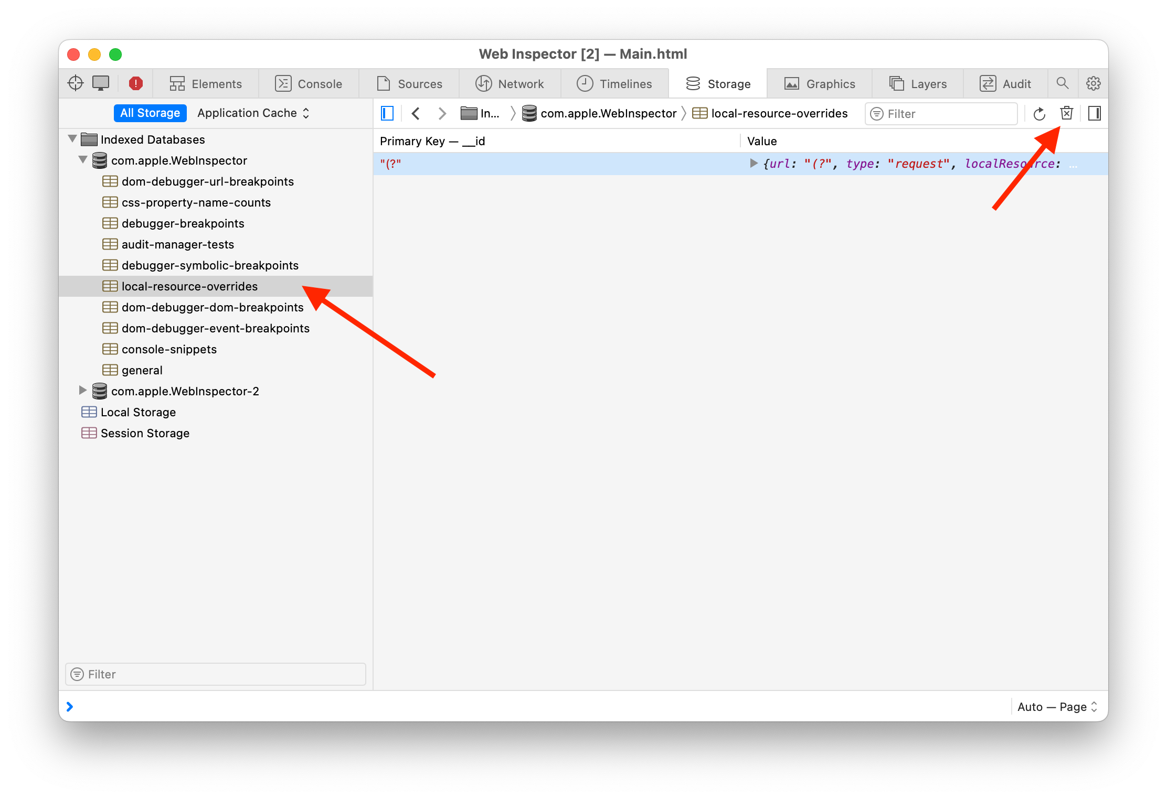Open the Application Cache dropdown

tap(253, 113)
